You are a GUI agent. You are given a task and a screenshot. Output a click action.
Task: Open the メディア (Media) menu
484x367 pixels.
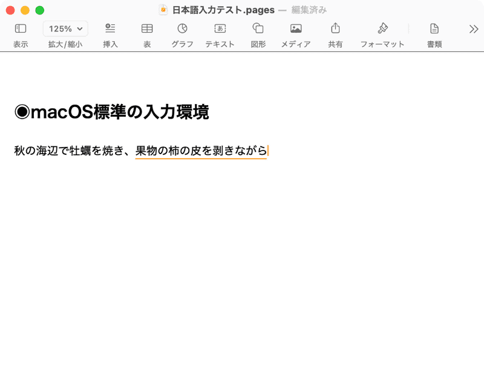click(x=296, y=28)
